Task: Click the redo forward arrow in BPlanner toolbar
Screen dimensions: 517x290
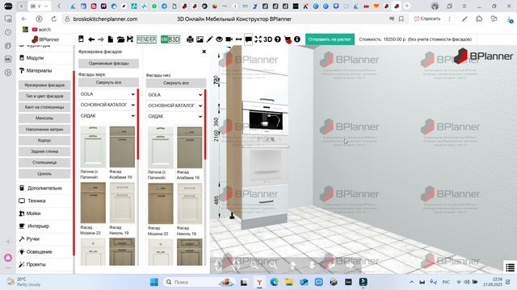Action: [101, 39]
